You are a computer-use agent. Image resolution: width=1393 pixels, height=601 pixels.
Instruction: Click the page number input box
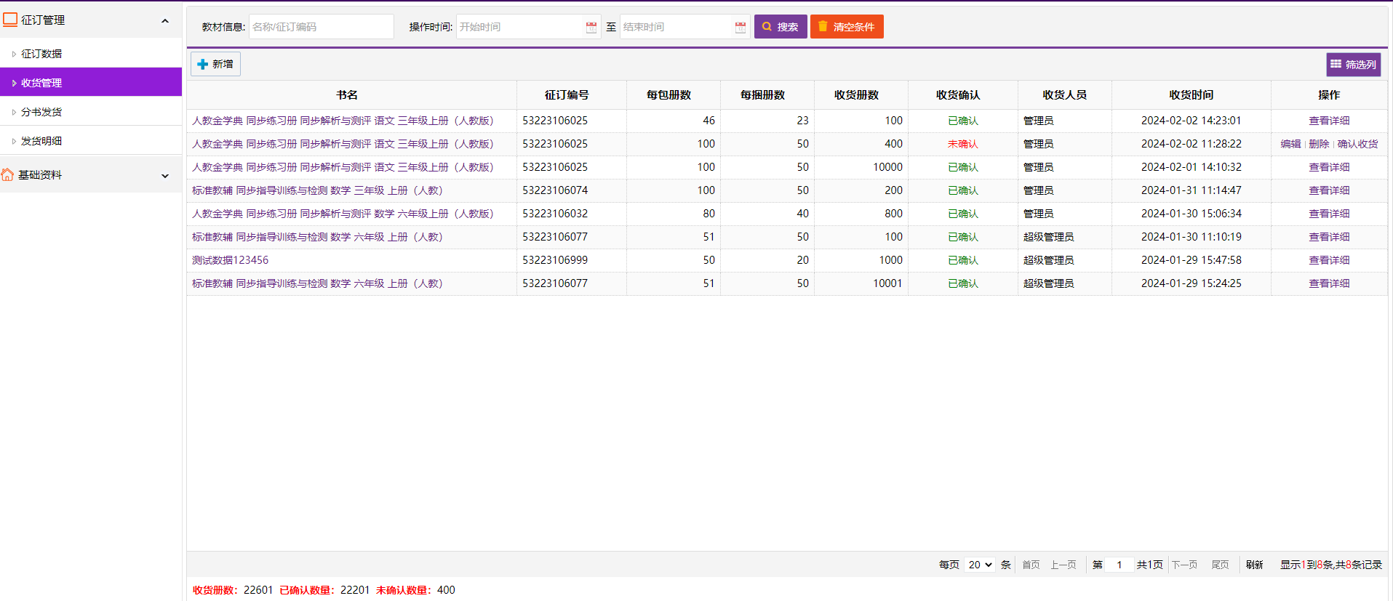pos(1119,565)
